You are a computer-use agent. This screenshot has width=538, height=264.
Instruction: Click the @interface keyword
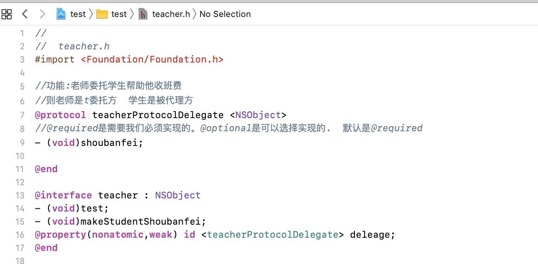63,195
